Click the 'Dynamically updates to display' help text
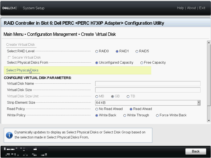The width and height of the screenshot is (211, 158). pyautogui.click(x=80, y=135)
